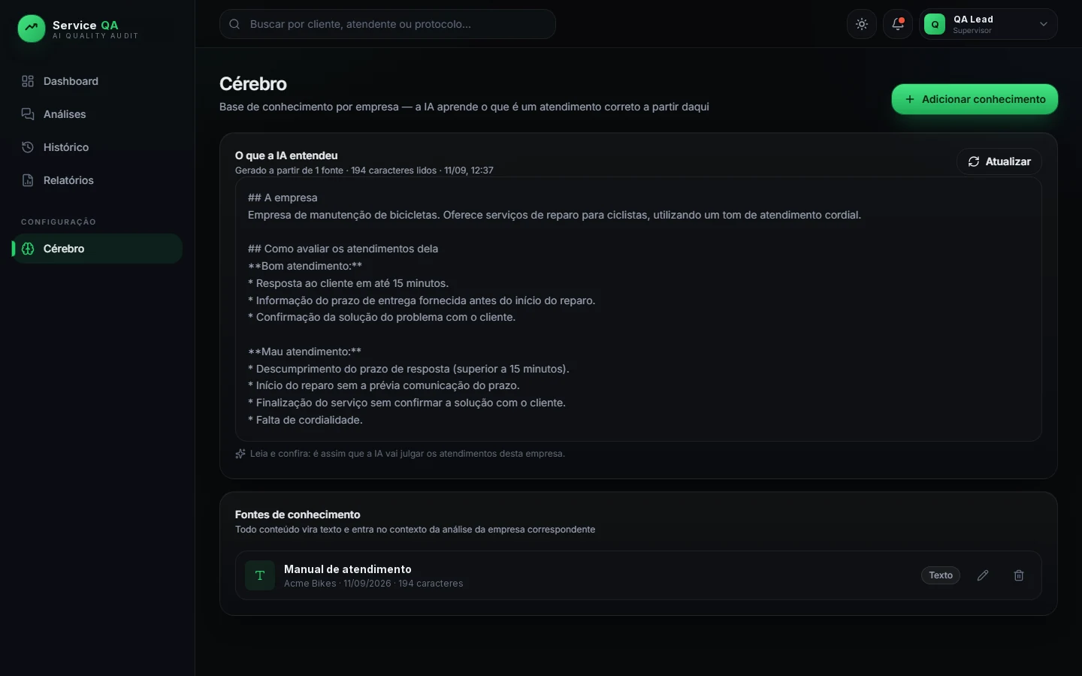Open notifications bell icon
This screenshot has width=1082, height=676.
(898, 24)
